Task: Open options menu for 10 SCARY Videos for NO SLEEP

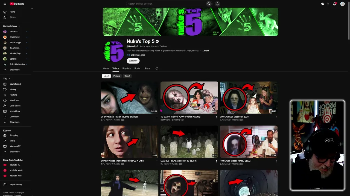Action: (x=276, y=161)
